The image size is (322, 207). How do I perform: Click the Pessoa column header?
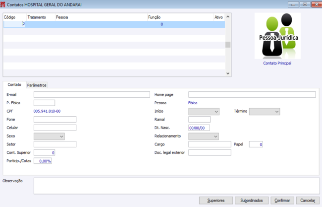101,17
